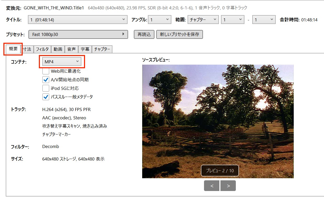Click the GONE_WITH_THE_WIND.Title1 source name
Screen dimensions: 324x197
pyautogui.click(x=54, y=8)
